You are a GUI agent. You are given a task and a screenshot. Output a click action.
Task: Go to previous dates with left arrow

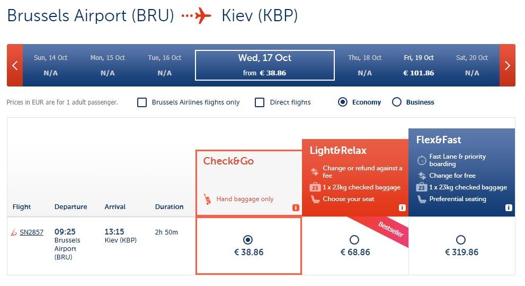[15, 65]
